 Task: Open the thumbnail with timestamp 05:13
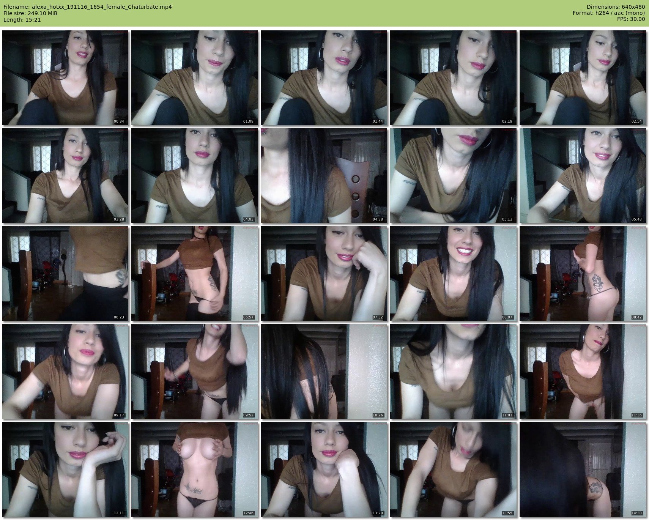(x=454, y=176)
